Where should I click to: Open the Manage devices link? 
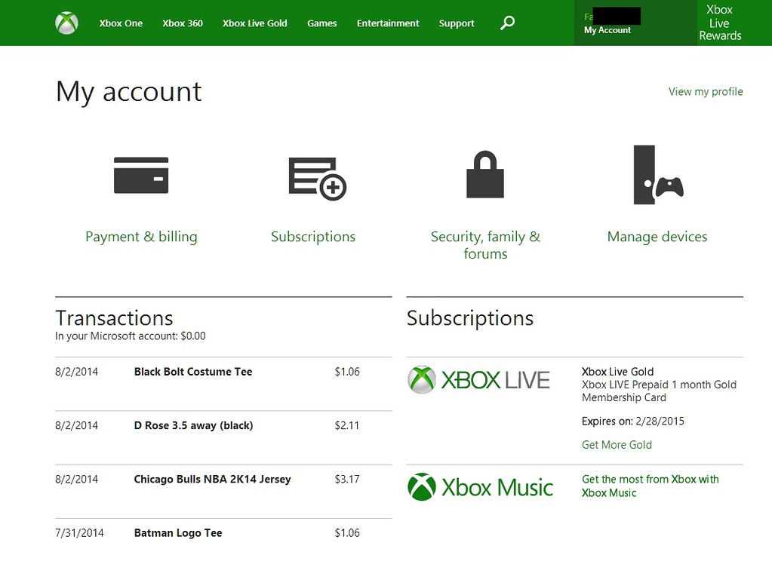point(657,237)
